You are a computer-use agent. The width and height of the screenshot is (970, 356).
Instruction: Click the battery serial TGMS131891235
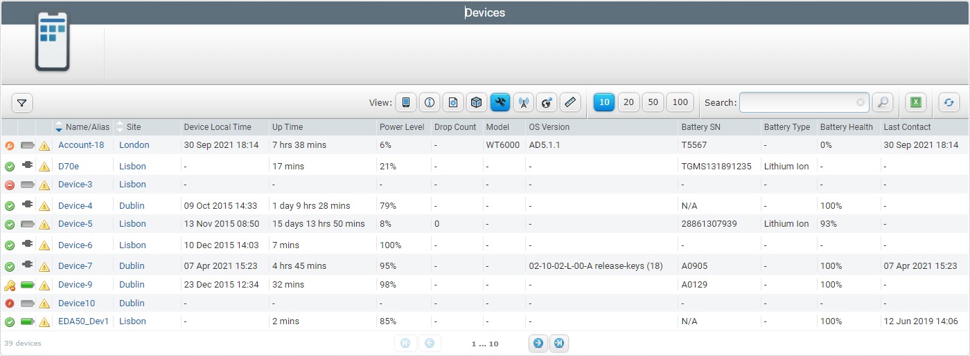[716, 167]
